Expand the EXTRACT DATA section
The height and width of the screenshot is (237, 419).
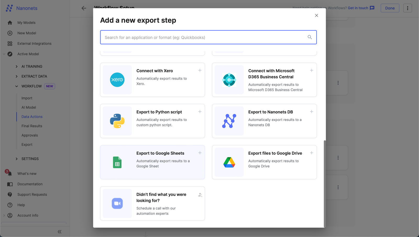[x=16, y=76]
